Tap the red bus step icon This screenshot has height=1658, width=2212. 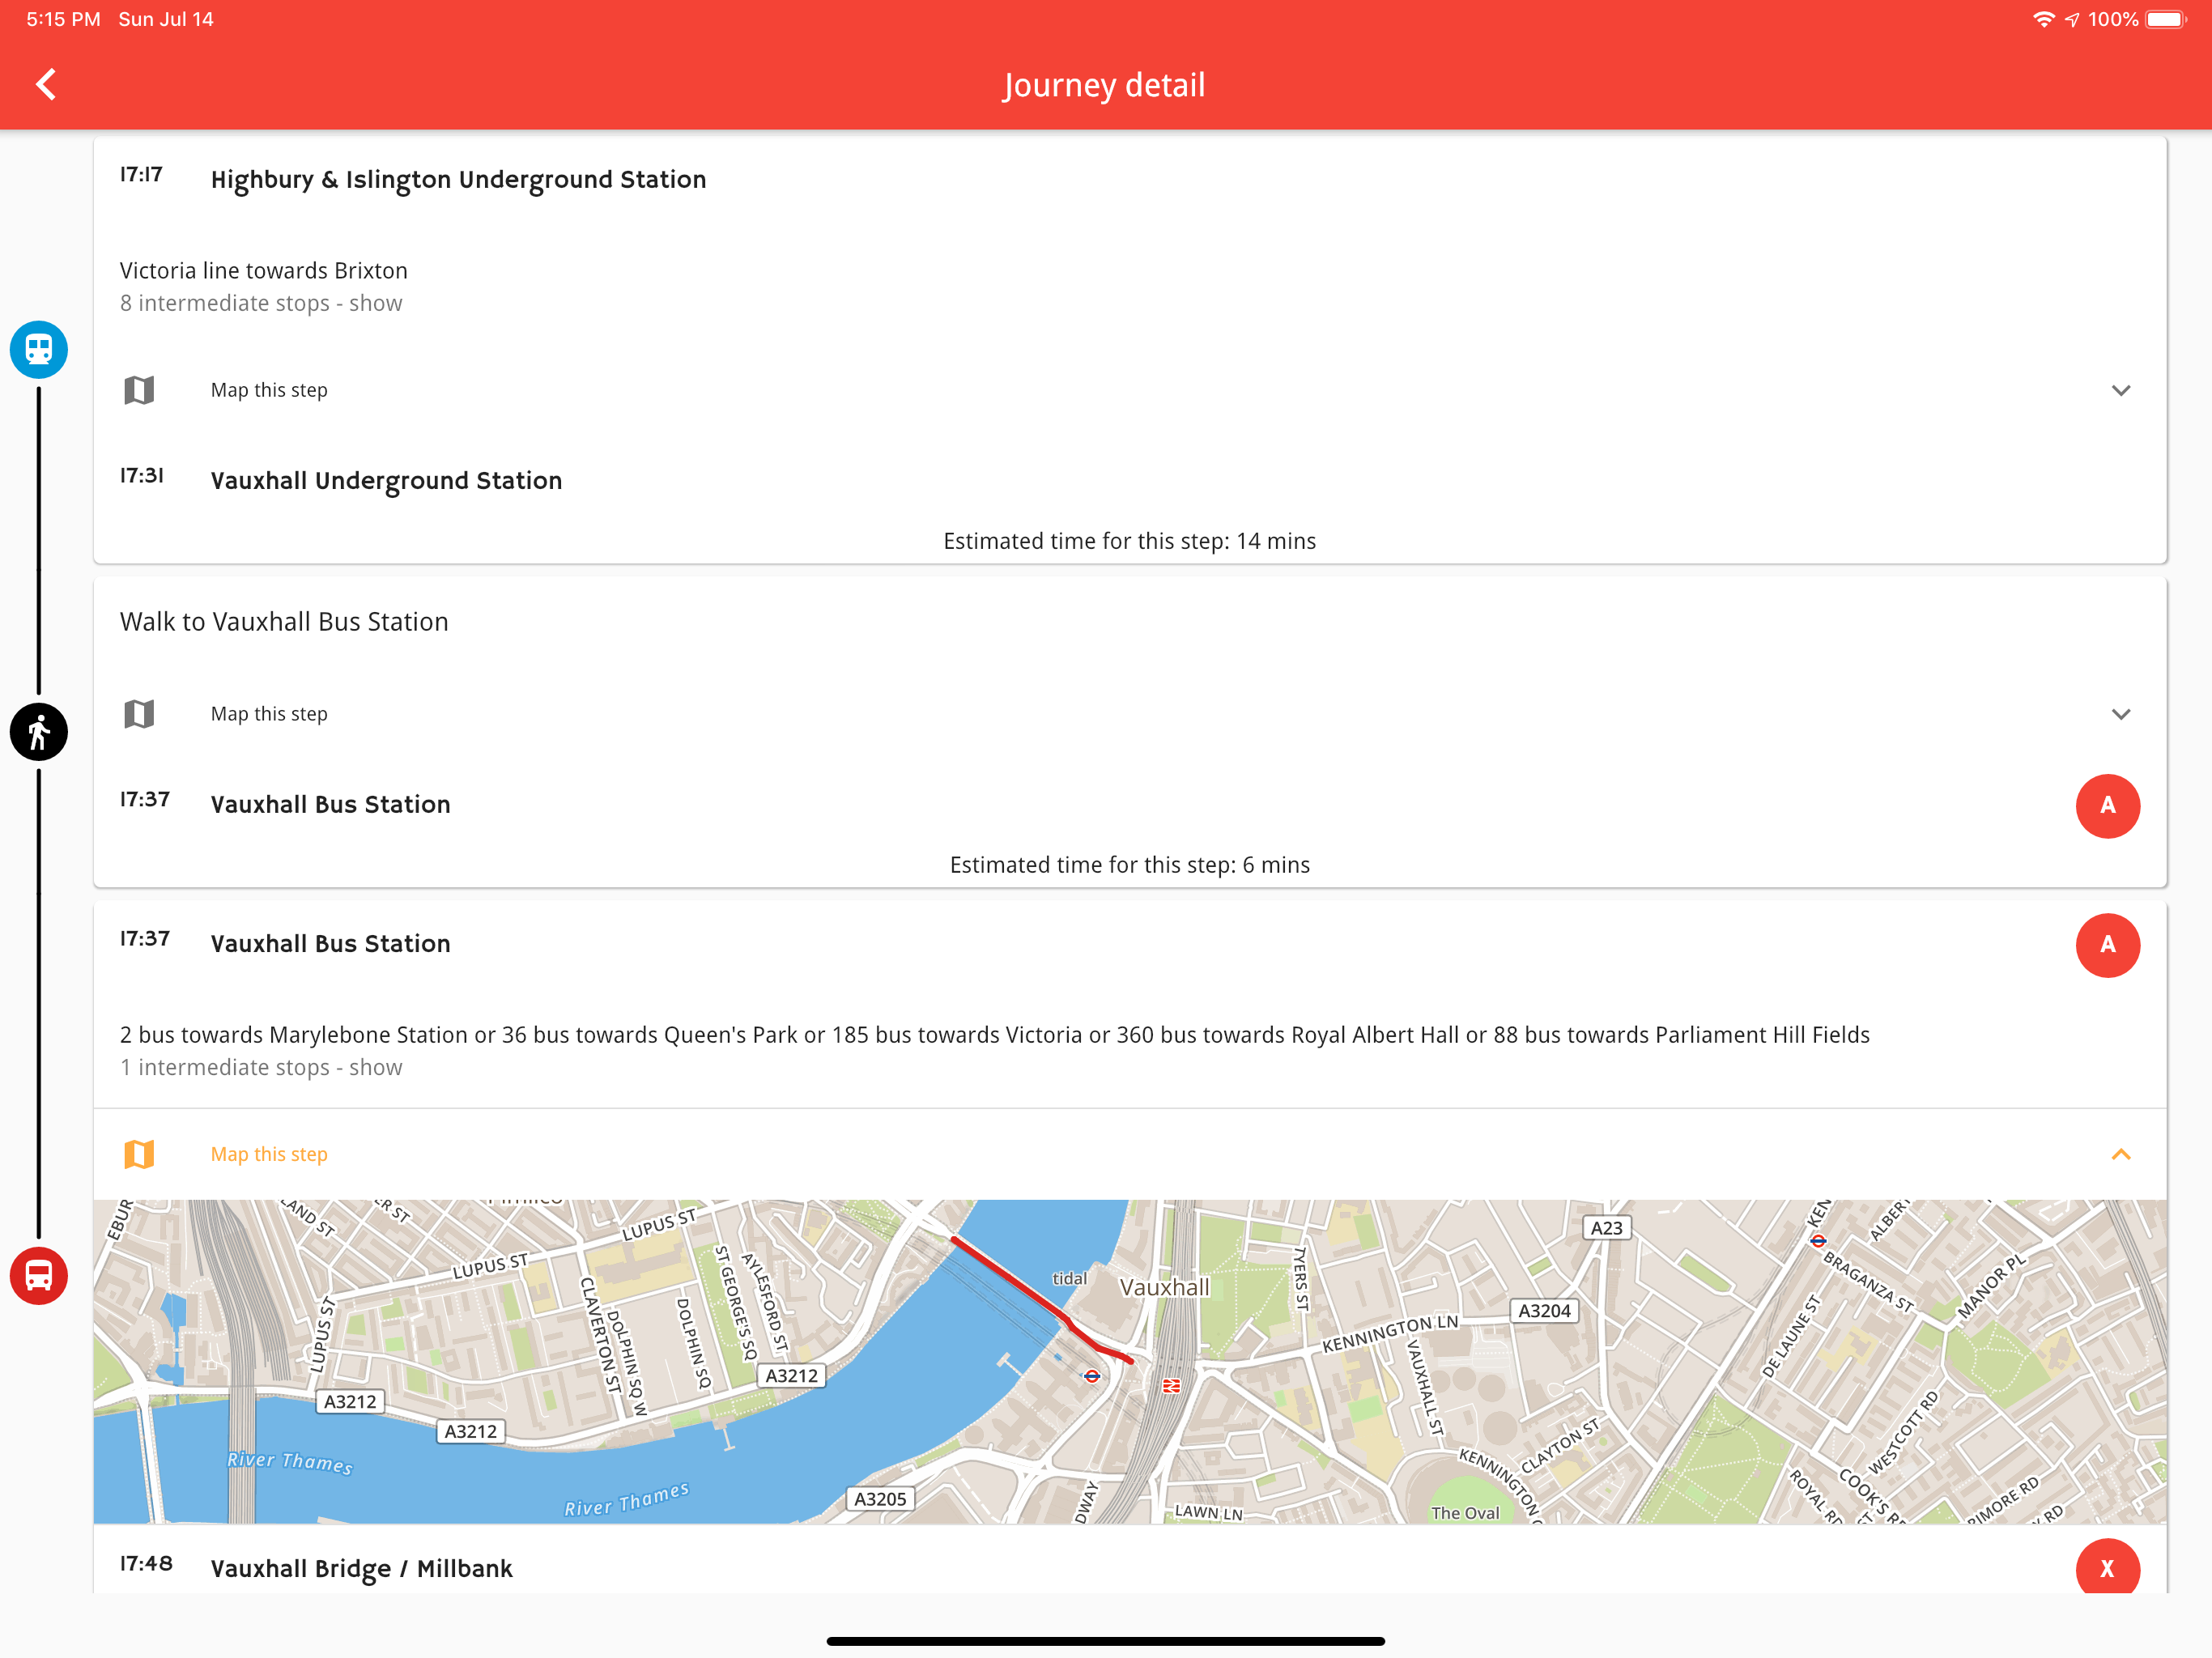(x=39, y=1276)
